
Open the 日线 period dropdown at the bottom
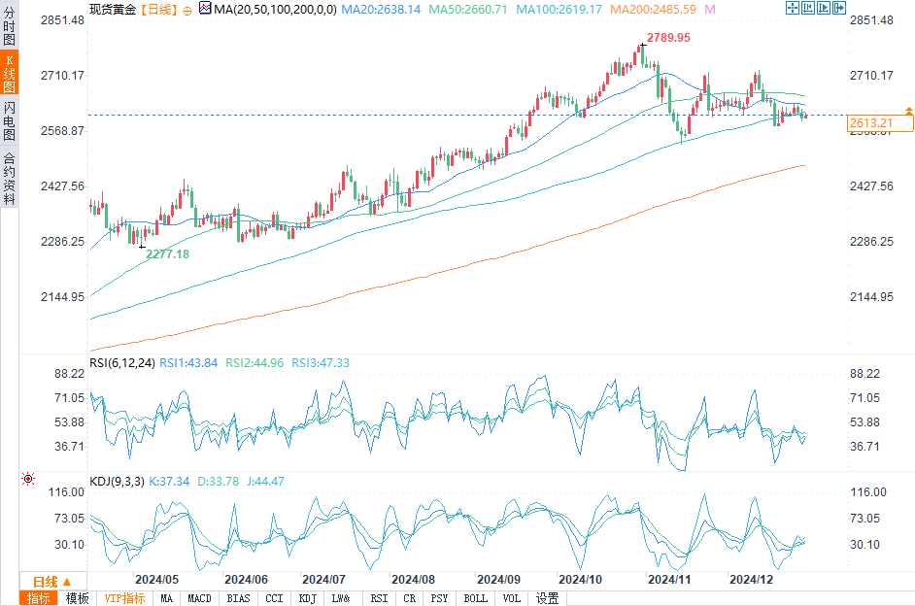(x=53, y=582)
